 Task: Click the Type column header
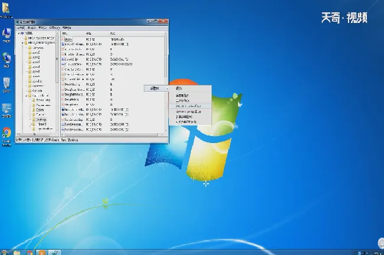click(x=97, y=34)
